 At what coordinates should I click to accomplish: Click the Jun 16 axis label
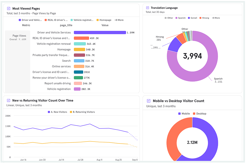[23, 160]
